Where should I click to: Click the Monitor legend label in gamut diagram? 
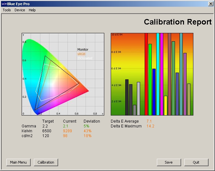pyautogui.click(x=83, y=50)
